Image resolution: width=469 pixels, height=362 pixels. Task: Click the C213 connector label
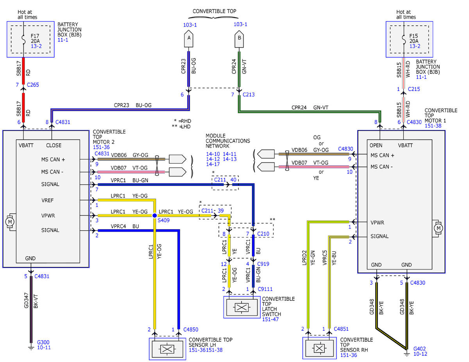[x=249, y=95]
